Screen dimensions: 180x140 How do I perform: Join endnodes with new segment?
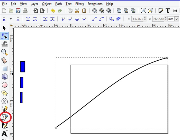[45, 19]
